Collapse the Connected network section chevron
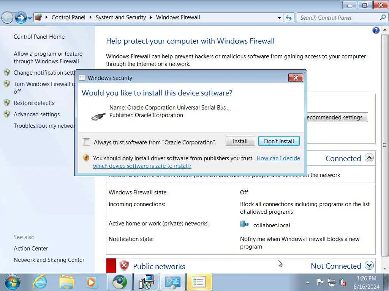 click(x=369, y=158)
